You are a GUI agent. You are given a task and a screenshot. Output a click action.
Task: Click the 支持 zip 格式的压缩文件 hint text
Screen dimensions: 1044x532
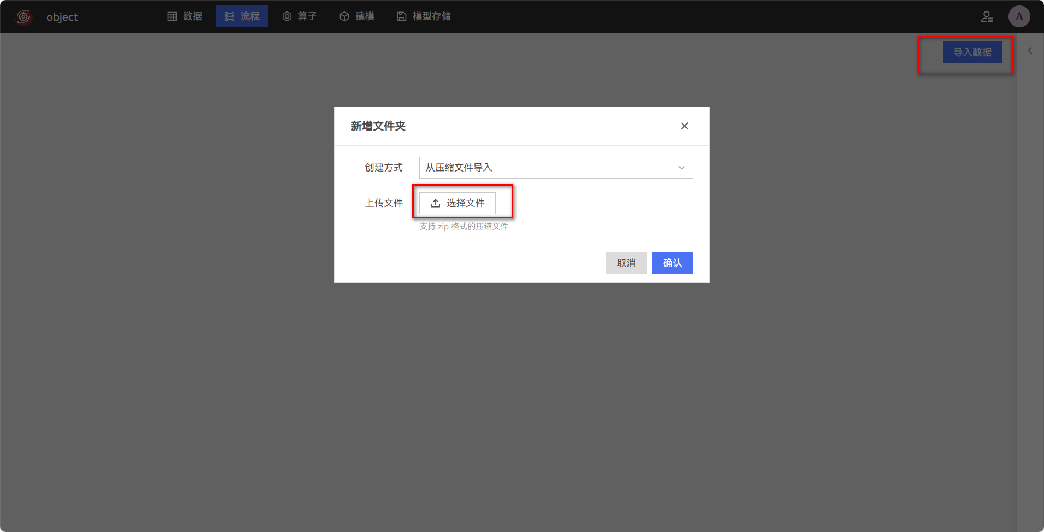(464, 227)
